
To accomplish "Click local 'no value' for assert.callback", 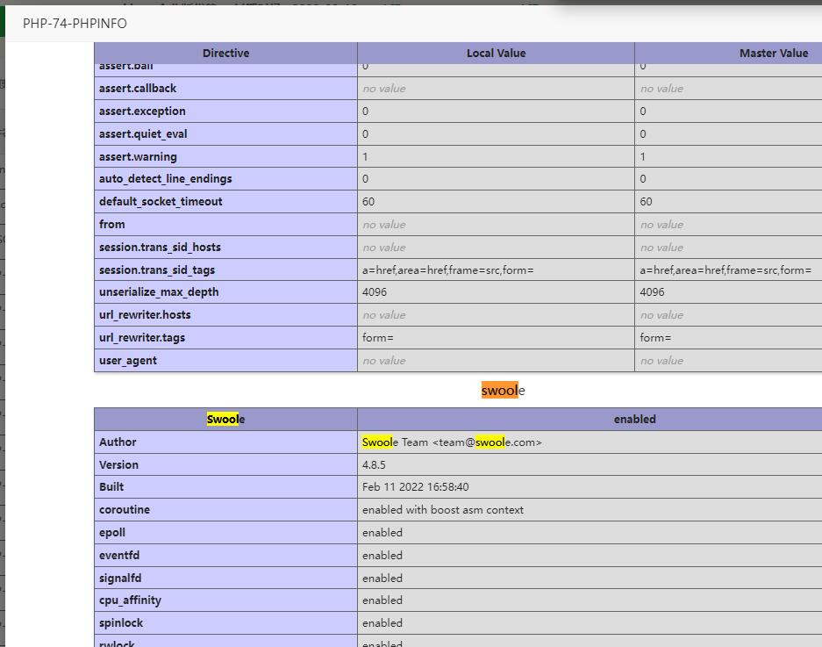I will click(383, 89).
